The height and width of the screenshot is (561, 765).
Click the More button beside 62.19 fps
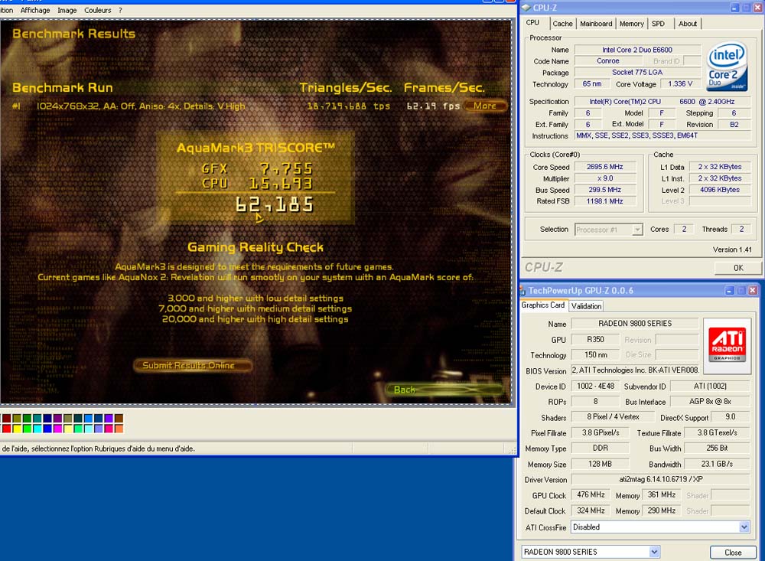point(484,106)
